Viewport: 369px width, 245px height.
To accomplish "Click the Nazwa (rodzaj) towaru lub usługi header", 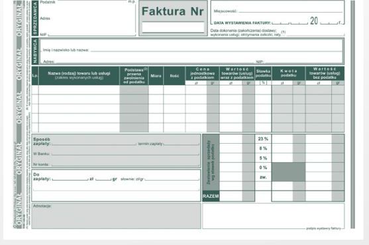I will point(79,75).
